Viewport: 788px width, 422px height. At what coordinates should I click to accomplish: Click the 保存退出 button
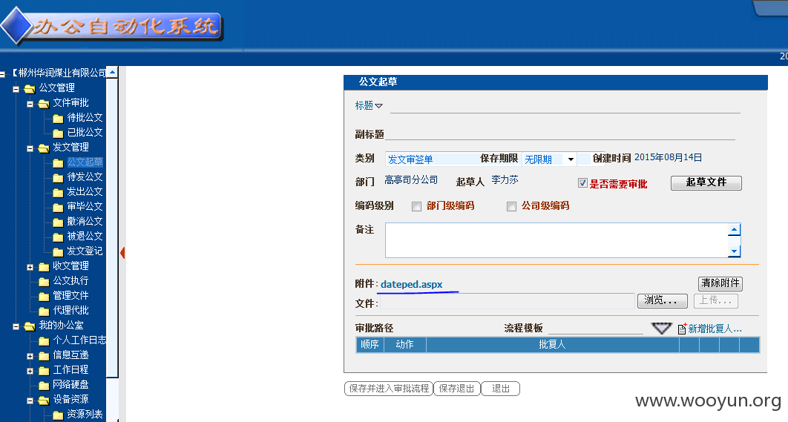point(457,389)
